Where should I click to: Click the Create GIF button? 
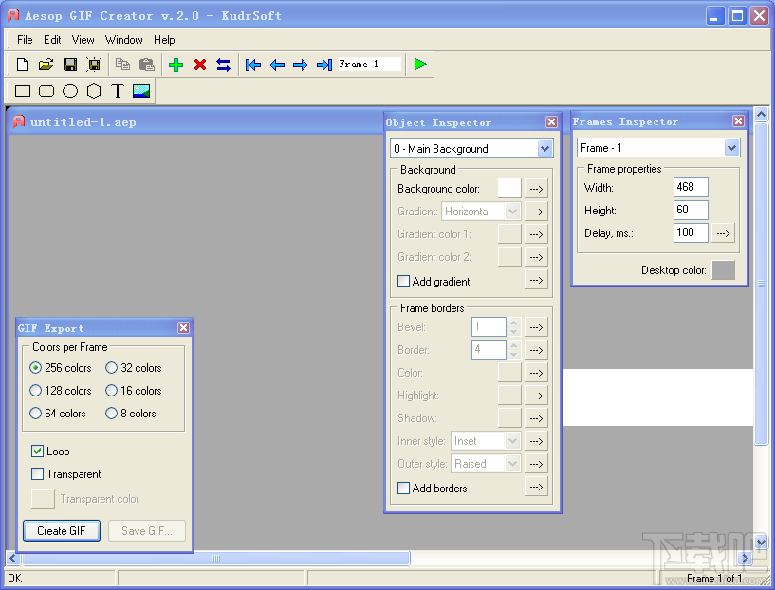[61, 531]
